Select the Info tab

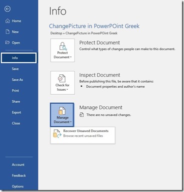(18, 58)
